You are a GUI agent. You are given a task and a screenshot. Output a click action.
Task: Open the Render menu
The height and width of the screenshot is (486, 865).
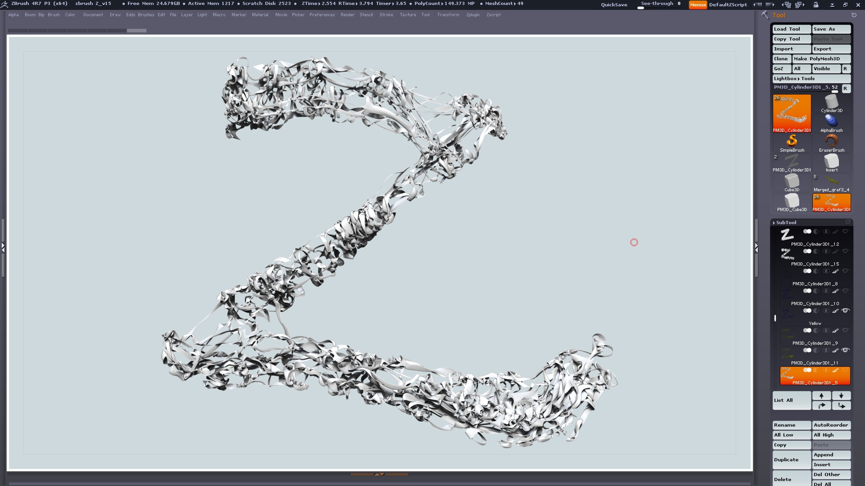coord(347,15)
